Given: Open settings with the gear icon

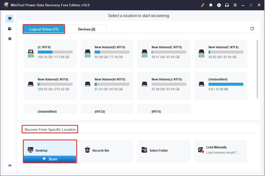Looking at the screenshot, I should 10,38.
